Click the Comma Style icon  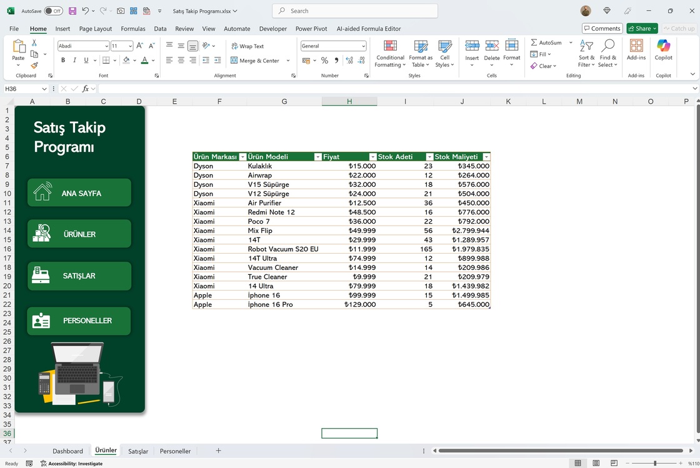(x=336, y=60)
